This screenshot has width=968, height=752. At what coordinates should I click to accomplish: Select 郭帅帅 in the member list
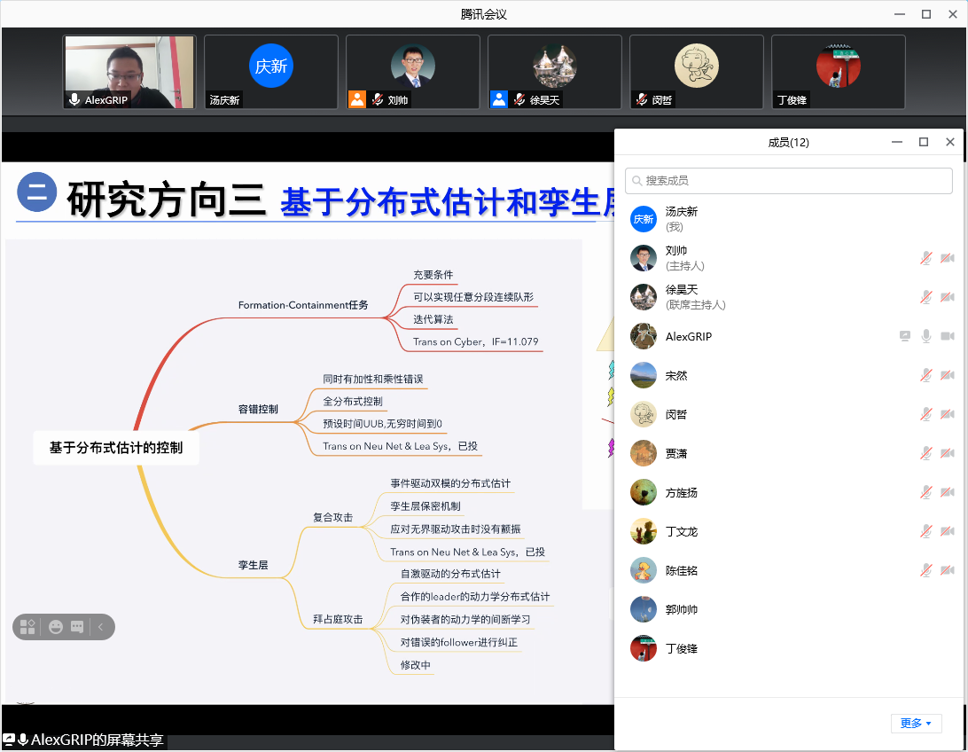point(682,609)
